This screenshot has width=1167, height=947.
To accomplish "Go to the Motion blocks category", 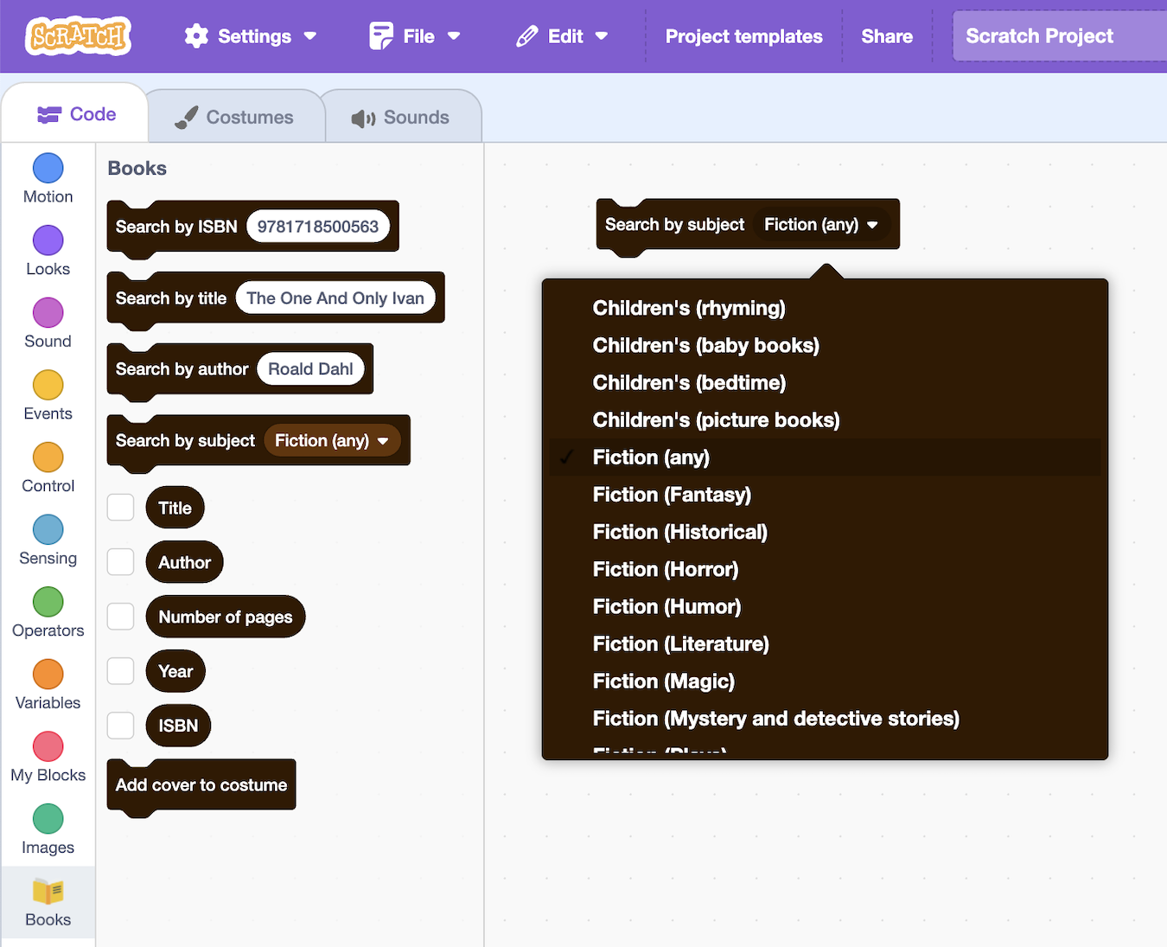I will (48, 169).
